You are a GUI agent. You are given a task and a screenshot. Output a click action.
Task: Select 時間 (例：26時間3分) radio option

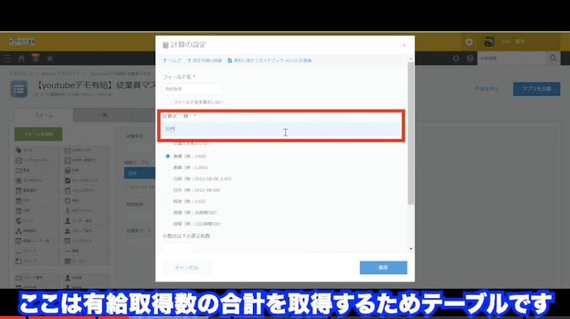pos(168,212)
